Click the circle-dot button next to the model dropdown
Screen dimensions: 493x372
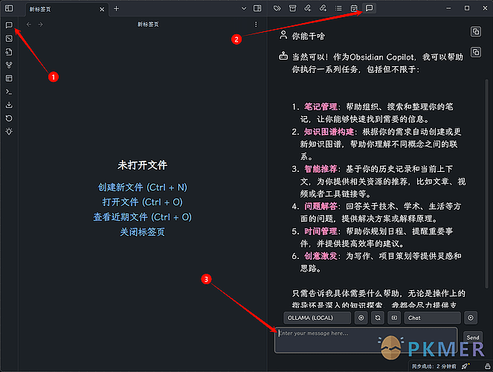point(361,318)
